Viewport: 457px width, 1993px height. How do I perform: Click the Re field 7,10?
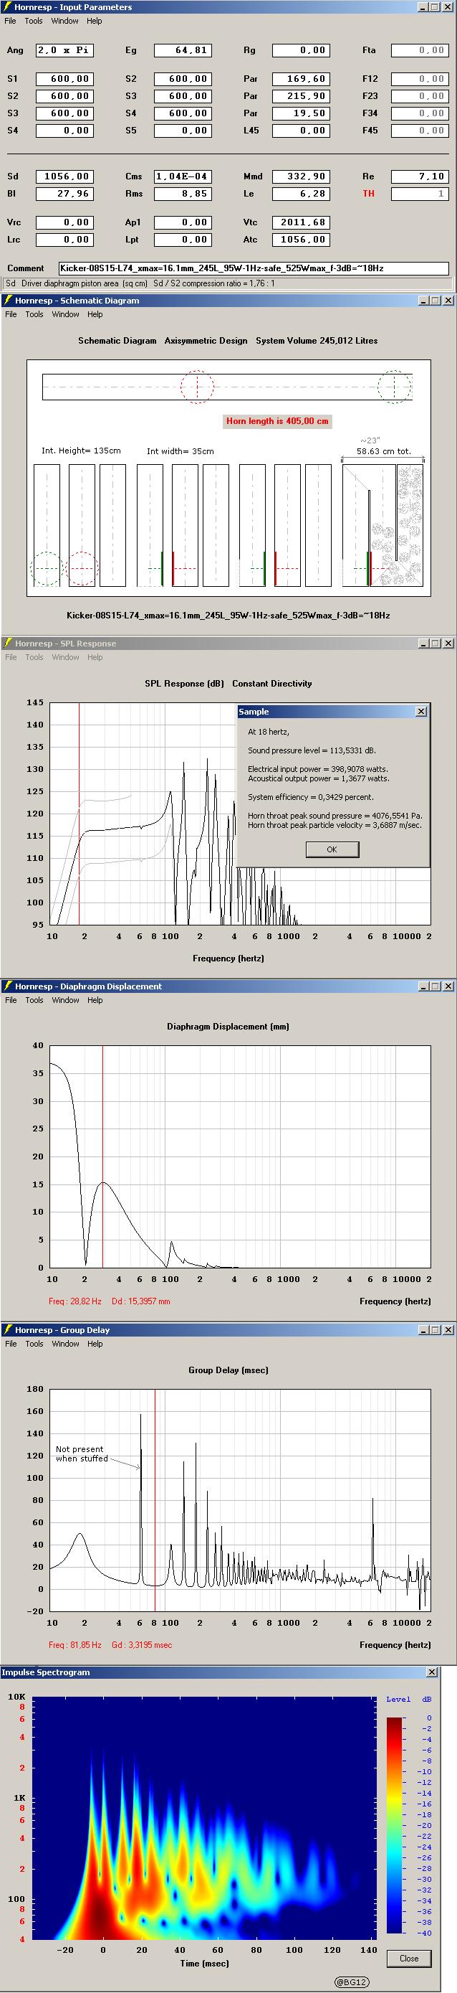pos(420,176)
